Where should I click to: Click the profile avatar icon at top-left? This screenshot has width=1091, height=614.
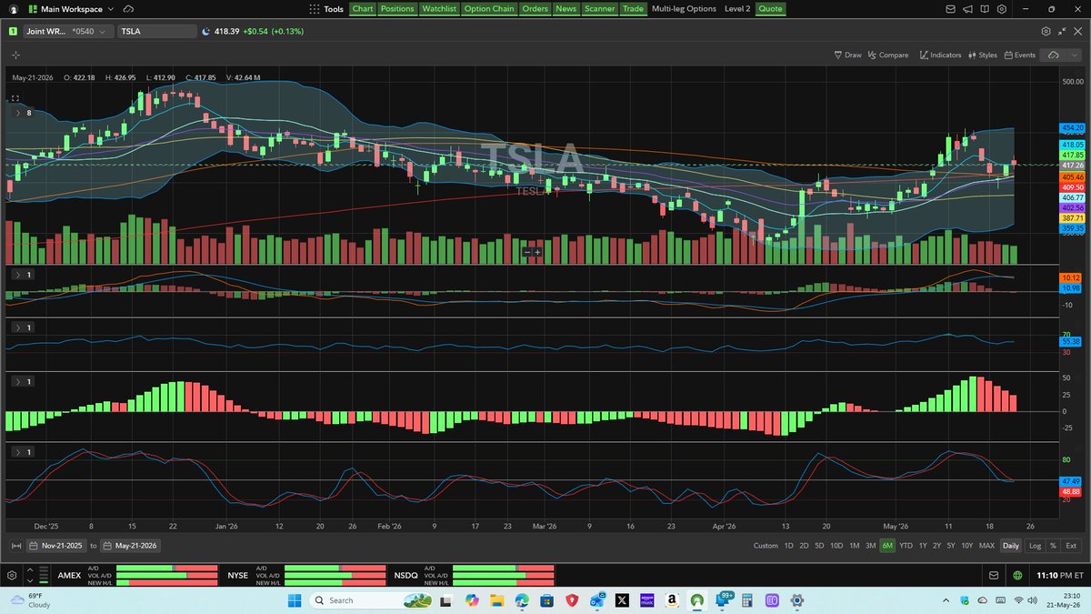(14, 9)
